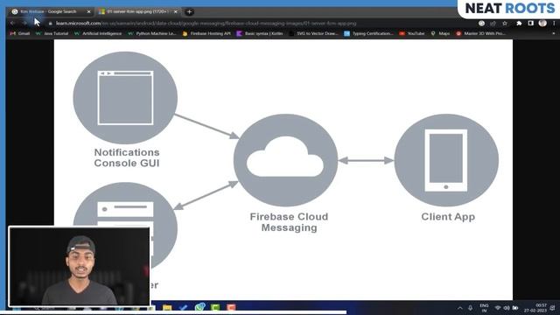Viewport: 560px width, 315px height.
Task: Switch to the 01-server-fcm-app.png tab
Action: coord(137,11)
